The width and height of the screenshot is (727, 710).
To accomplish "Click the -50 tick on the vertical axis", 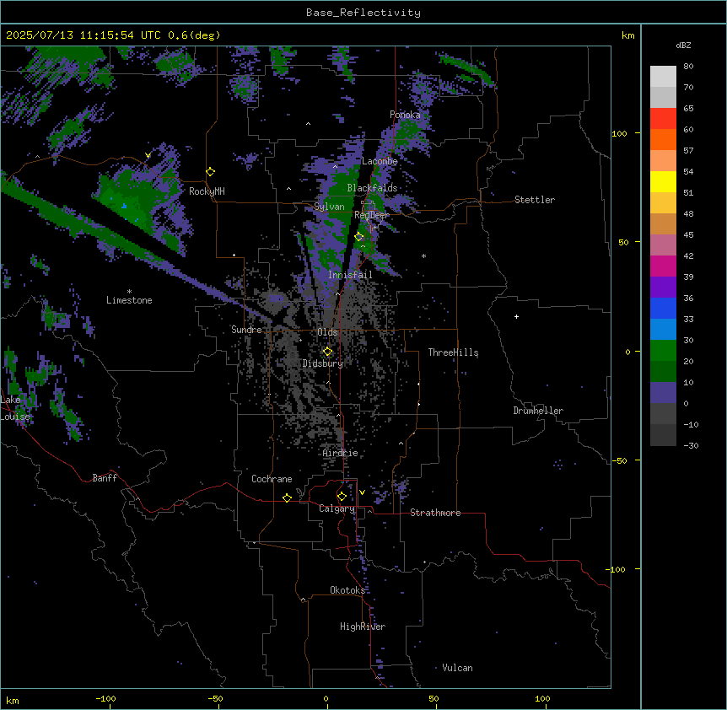I will 619,460.
